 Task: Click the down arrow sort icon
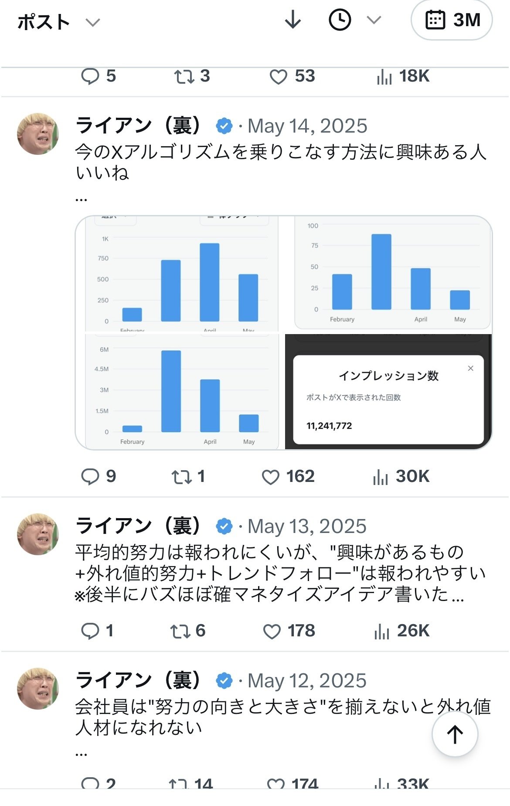click(293, 20)
